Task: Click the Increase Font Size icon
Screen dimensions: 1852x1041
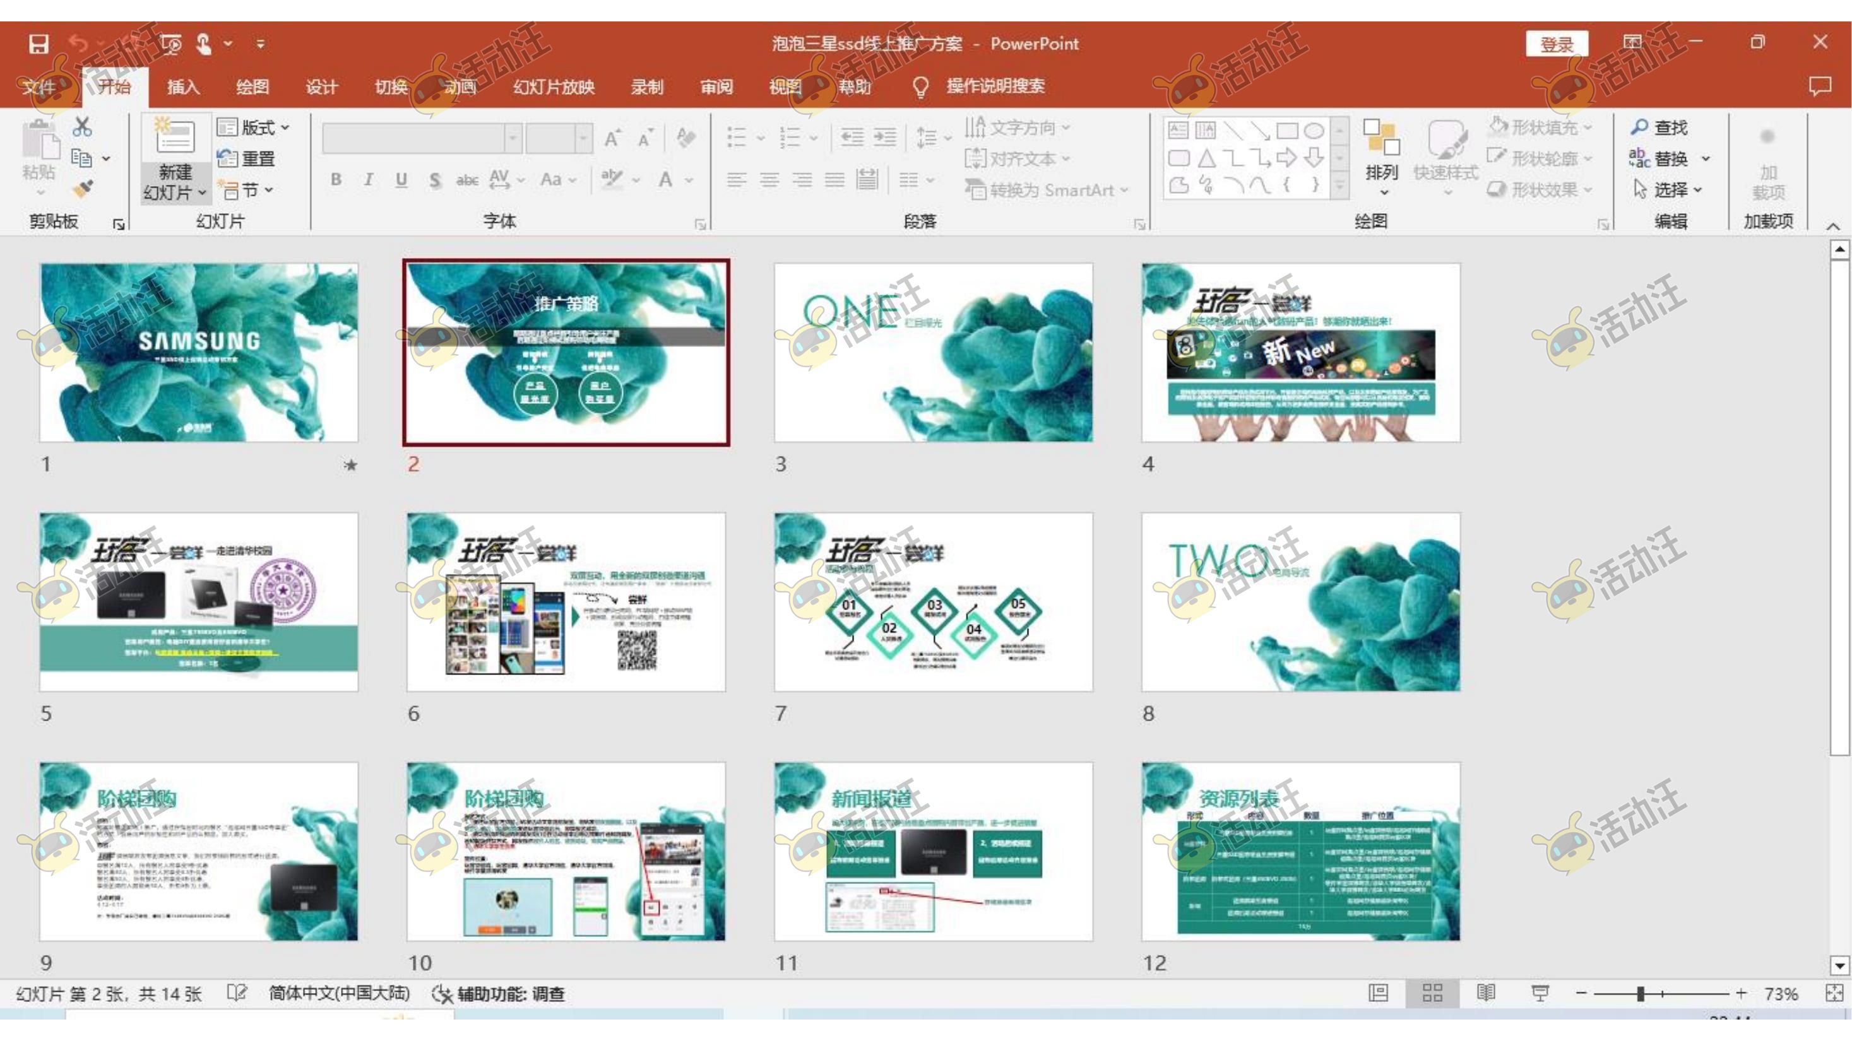Action: (x=612, y=138)
